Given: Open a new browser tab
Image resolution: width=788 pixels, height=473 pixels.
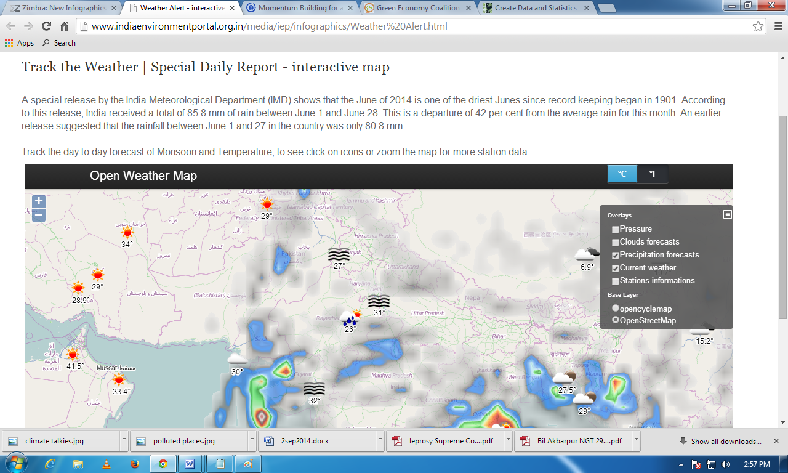Looking at the screenshot, I should (x=606, y=8).
